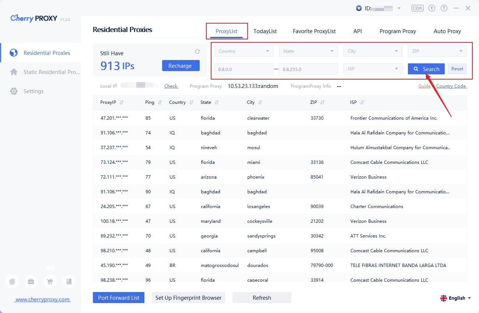Click the upload/update arrow icon in title bar
Screen dimensions: 479x313
click(432, 8)
